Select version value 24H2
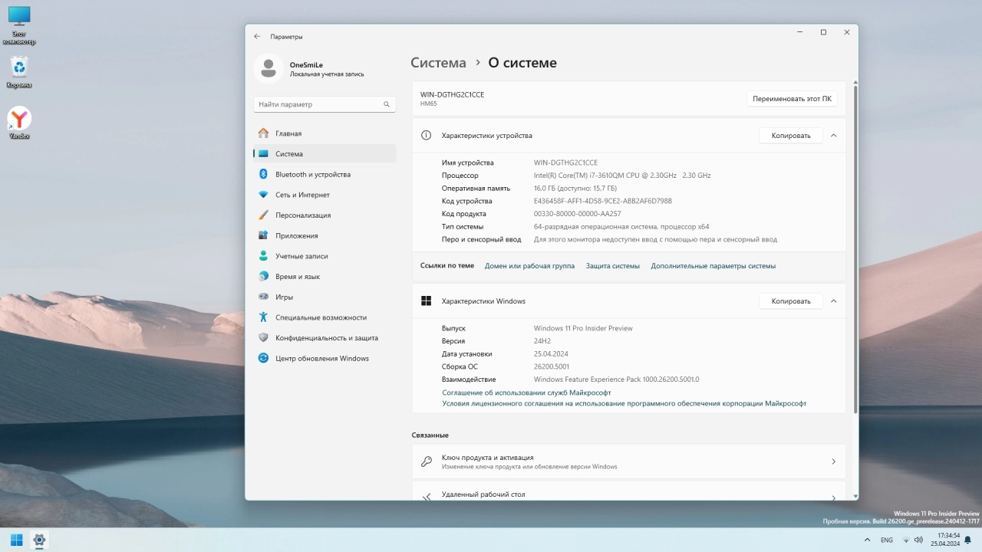982x552 pixels. click(542, 341)
